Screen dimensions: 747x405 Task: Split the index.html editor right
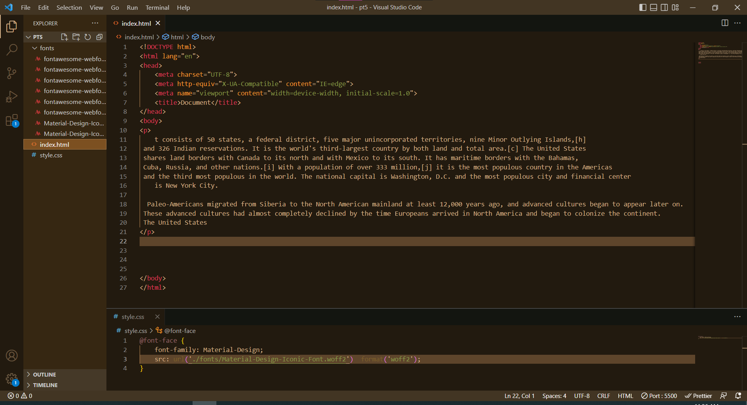point(725,23)
